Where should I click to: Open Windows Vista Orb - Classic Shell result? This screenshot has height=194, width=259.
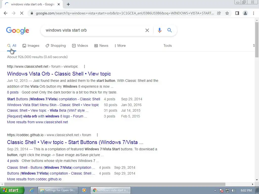point(59,74)
